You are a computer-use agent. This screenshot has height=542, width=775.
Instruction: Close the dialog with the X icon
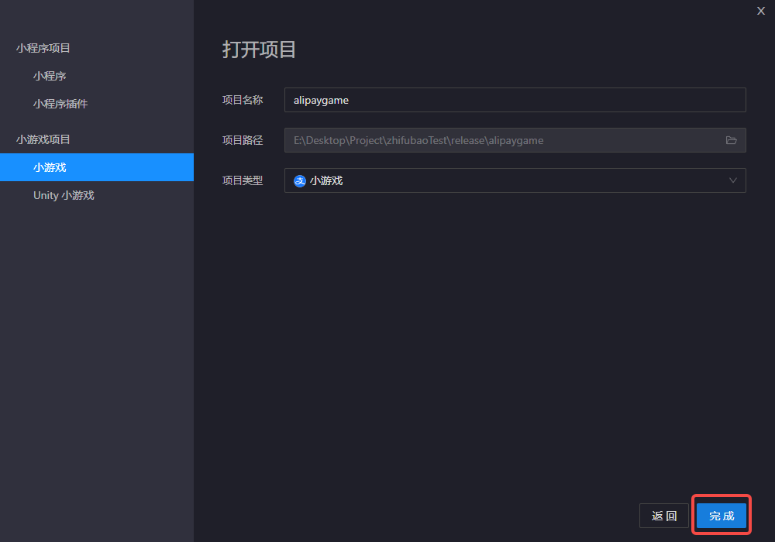click(760, 11)
